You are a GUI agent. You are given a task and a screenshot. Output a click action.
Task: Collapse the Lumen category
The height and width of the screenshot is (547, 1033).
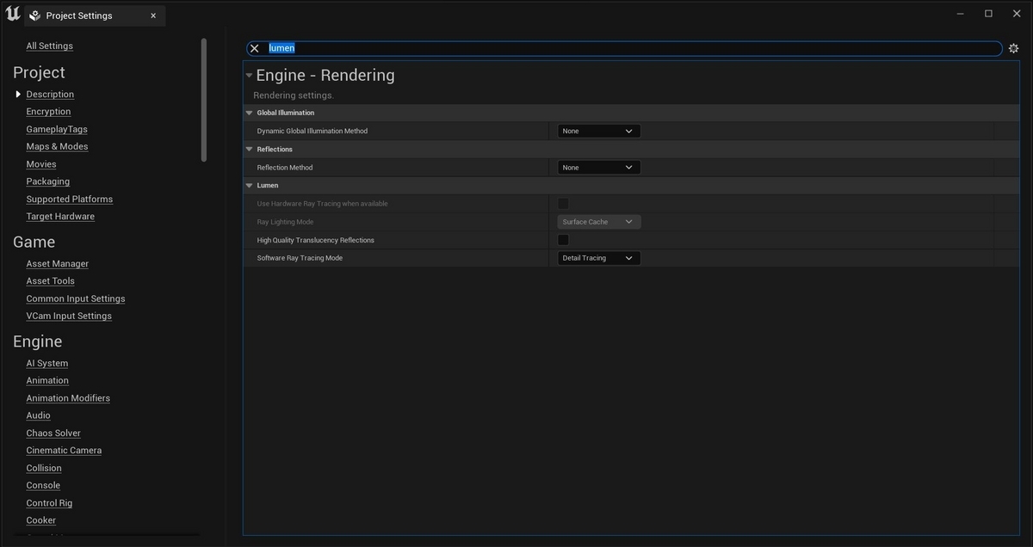pyautogui.click(x=249, y=186)
